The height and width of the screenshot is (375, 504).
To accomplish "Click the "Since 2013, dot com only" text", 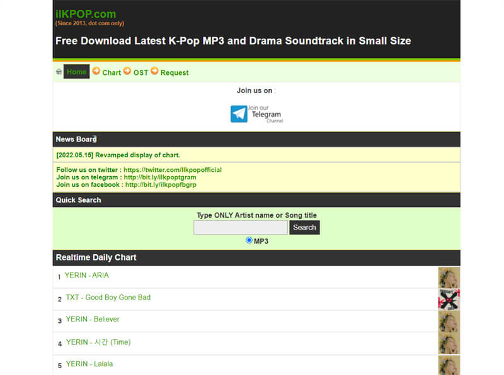I will 89,23.
